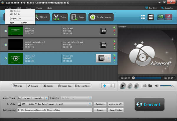Click the Buy Now cart link
This screenshot has width=177, height=121.
[x=151, y=8]
